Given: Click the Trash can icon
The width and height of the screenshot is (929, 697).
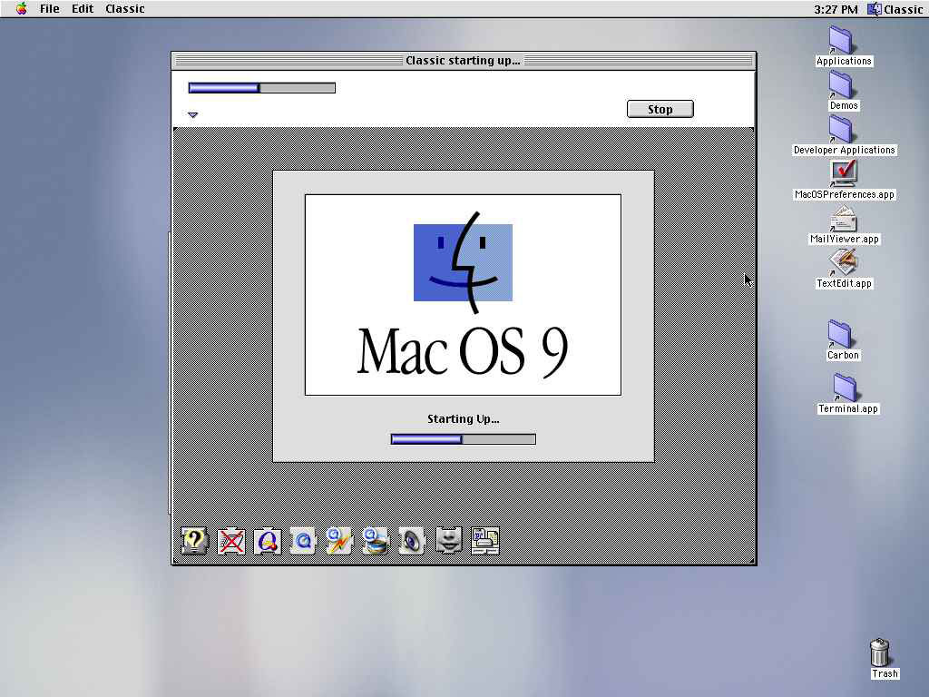Looking at the screenshot, I should pyautogui.click(x=880, y=653).
